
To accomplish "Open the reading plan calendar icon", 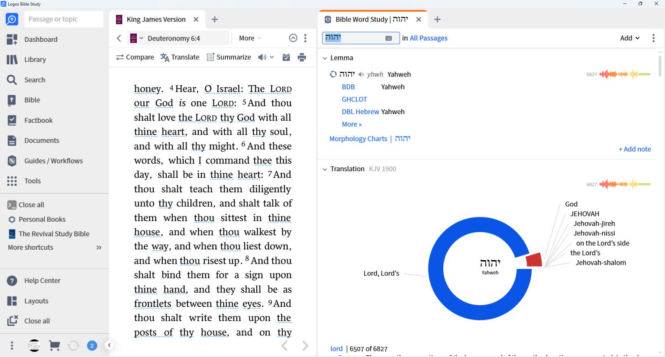I will [x=286, y=57].
